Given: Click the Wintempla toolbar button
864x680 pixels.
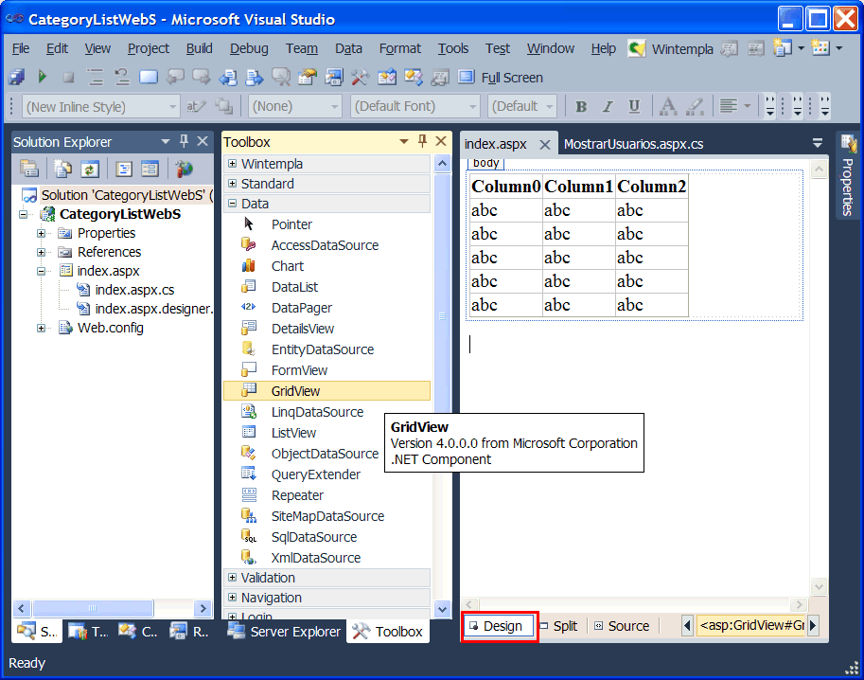Looking at the screenshot, I should click(671, 48).
